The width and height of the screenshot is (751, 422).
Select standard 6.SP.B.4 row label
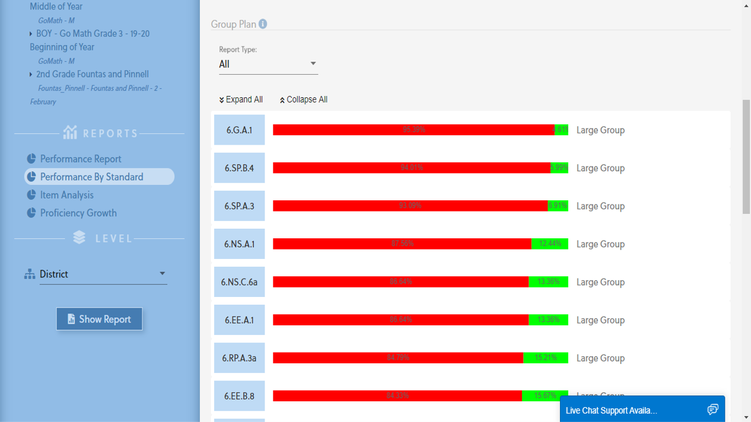240,168
